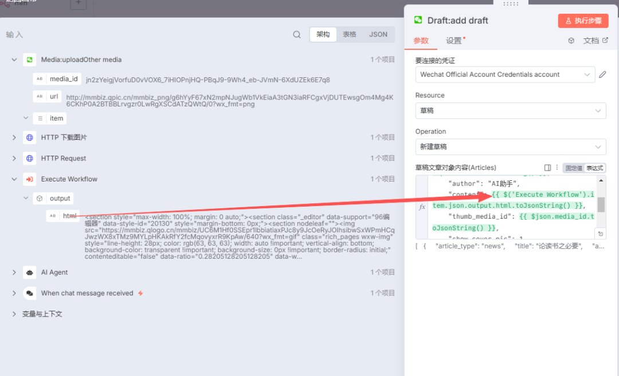Collapse the item list entry

click(x=26, y=118)
